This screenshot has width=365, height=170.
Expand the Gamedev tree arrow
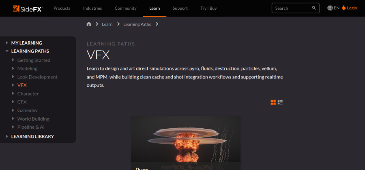coord(13,110)
